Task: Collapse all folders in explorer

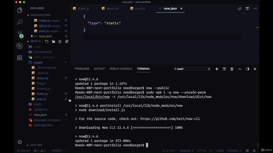Action: click(x=67, y=42)
